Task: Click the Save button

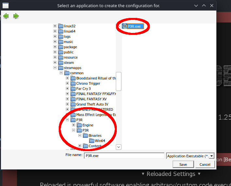Action: point(183,165)
